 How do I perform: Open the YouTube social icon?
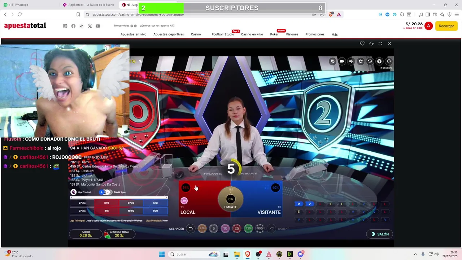click(98, 26)
